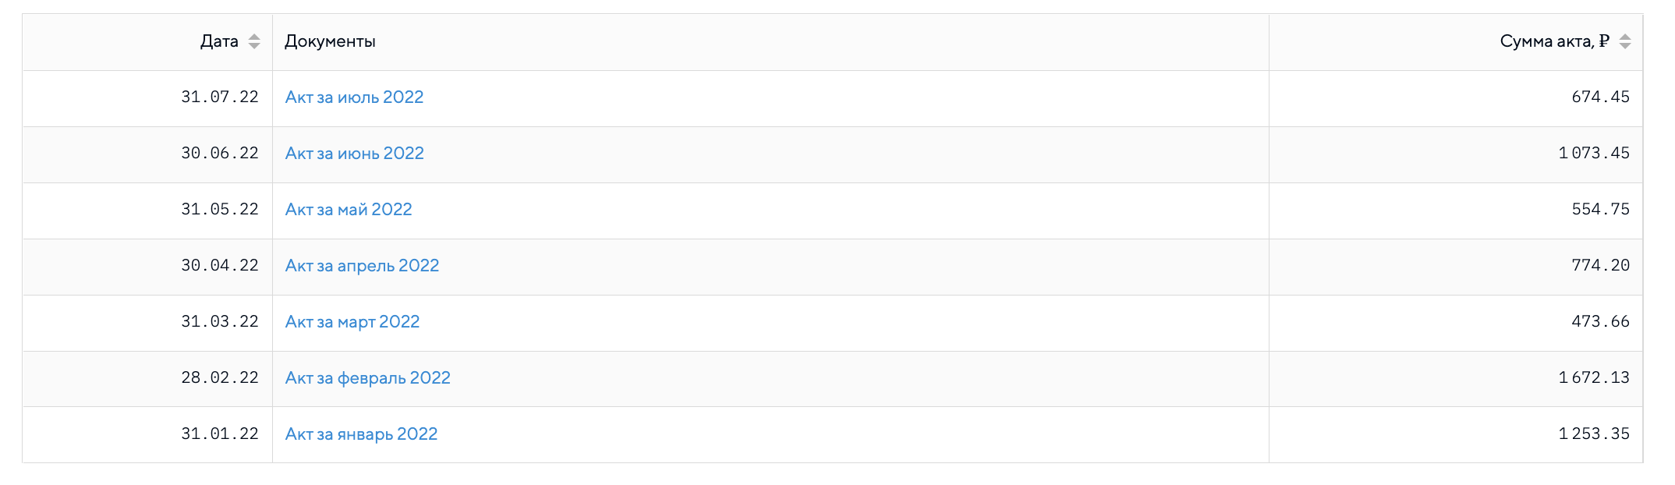The width and height of the screenshot is (1675, 485).
Task: Click the Документы column header
Action: [x=330, y=42]
